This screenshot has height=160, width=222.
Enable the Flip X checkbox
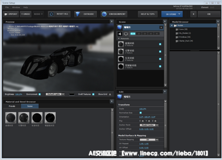tap(143, 121)
